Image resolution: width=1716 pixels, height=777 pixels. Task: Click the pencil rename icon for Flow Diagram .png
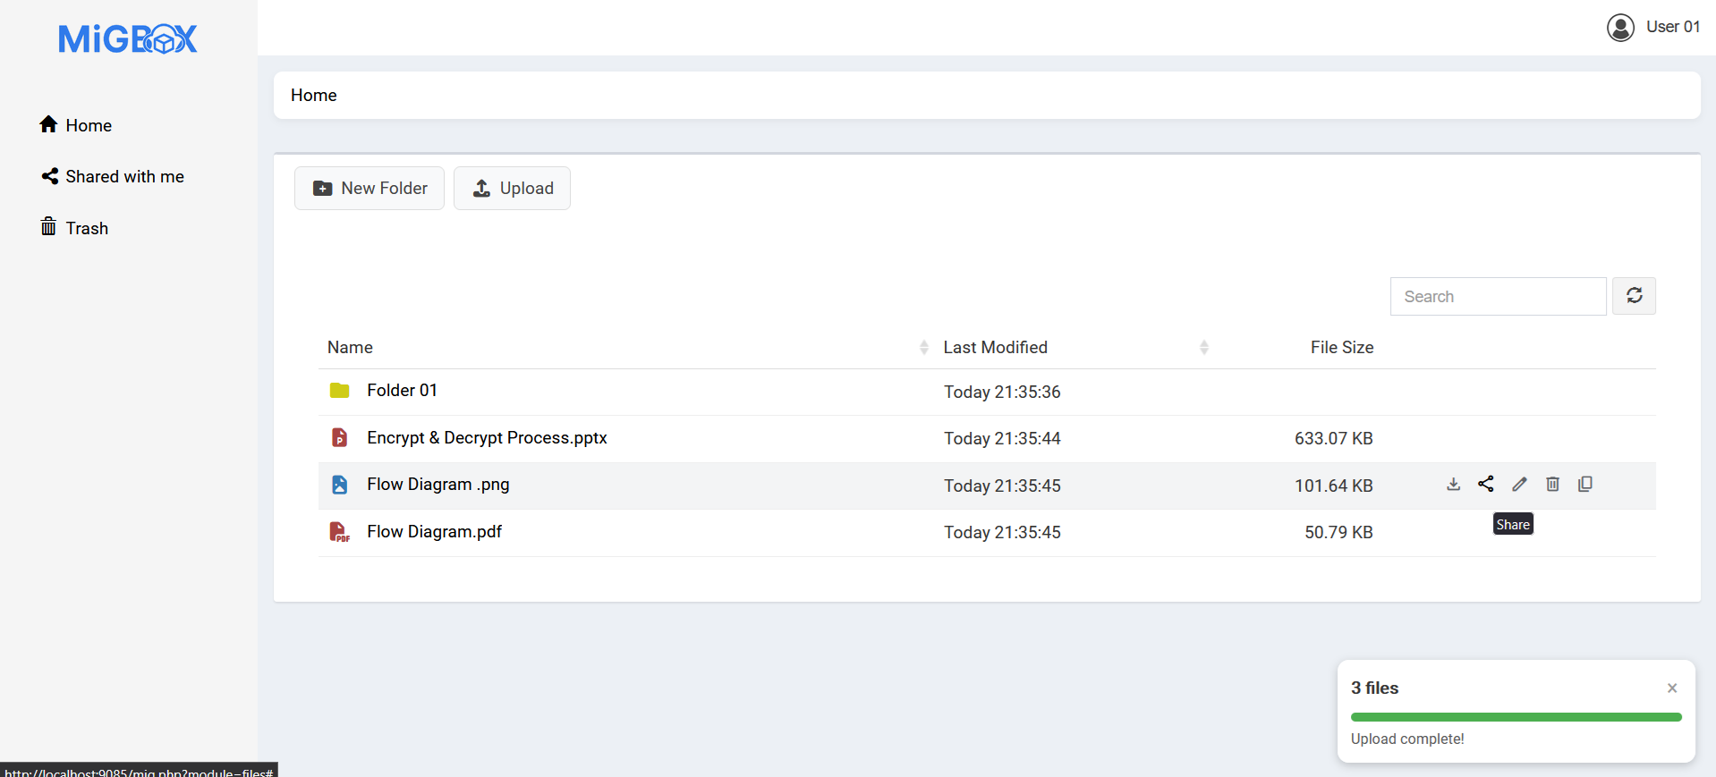coord(1519,485)
